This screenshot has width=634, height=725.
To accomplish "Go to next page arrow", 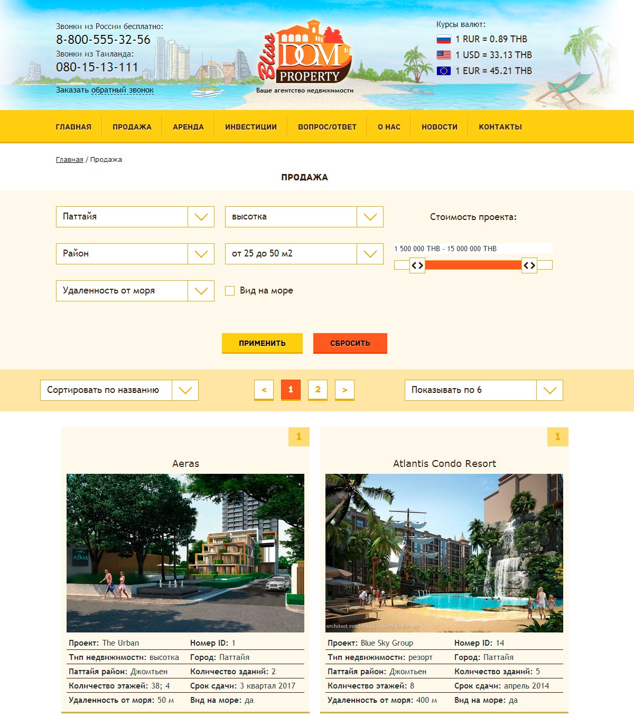I will (344, 390).
